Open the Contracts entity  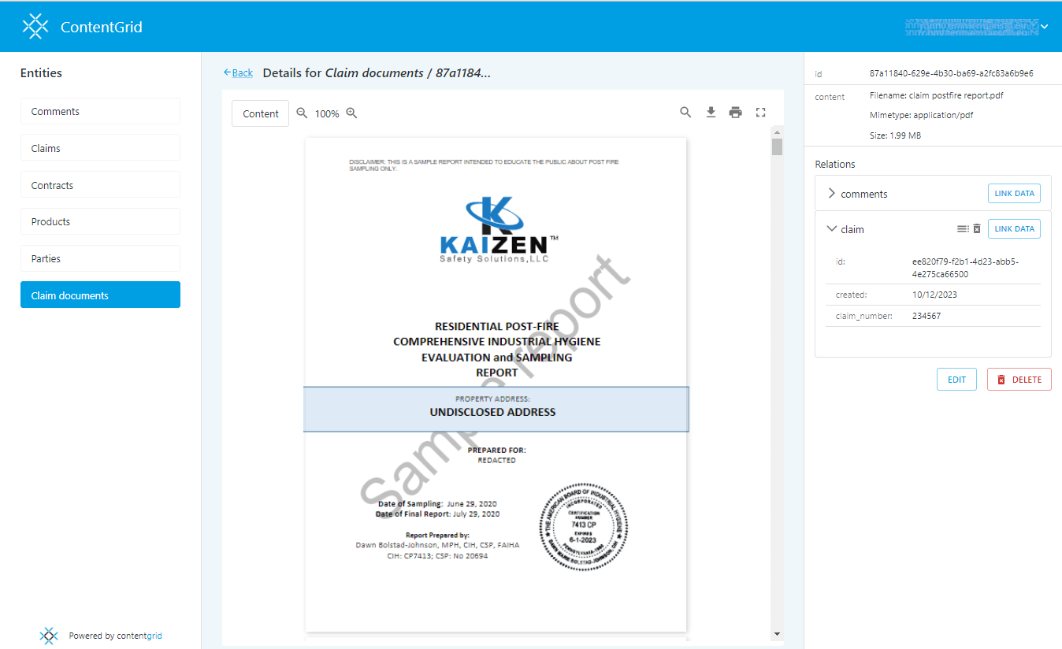100,185
